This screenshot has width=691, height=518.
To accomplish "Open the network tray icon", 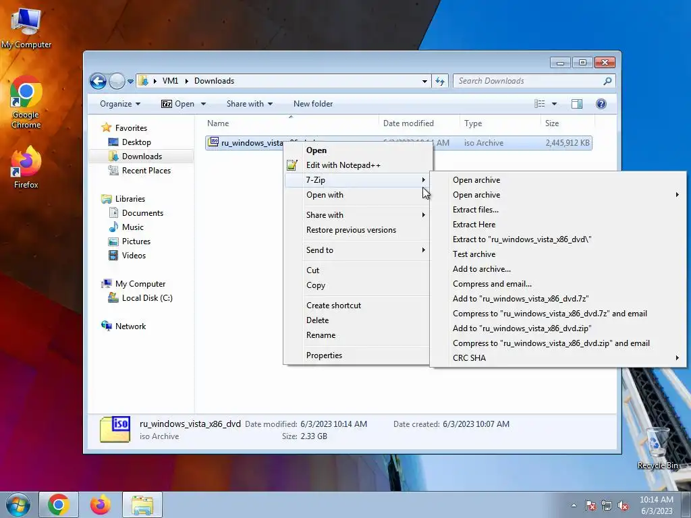I will click(x=607, y=506).
